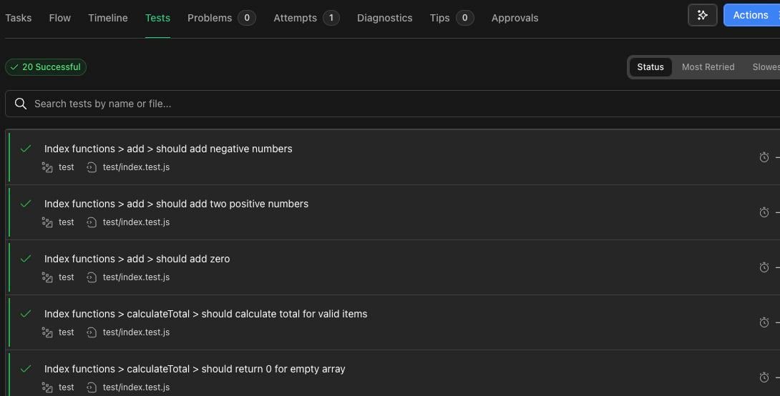Click the 20 Successful filter badge

tap(46, 67)
